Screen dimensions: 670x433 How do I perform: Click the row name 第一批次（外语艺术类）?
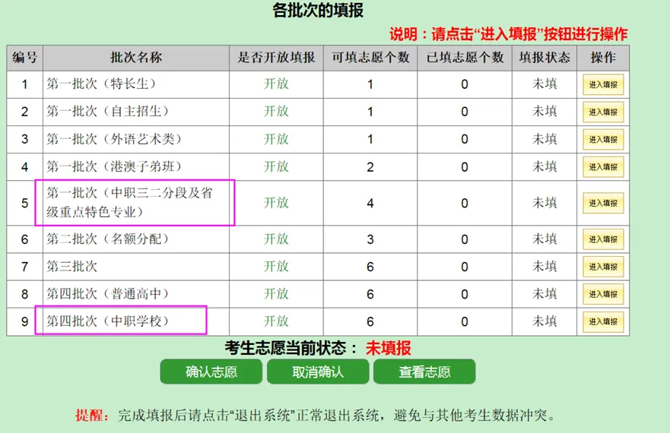click(115, 139)
